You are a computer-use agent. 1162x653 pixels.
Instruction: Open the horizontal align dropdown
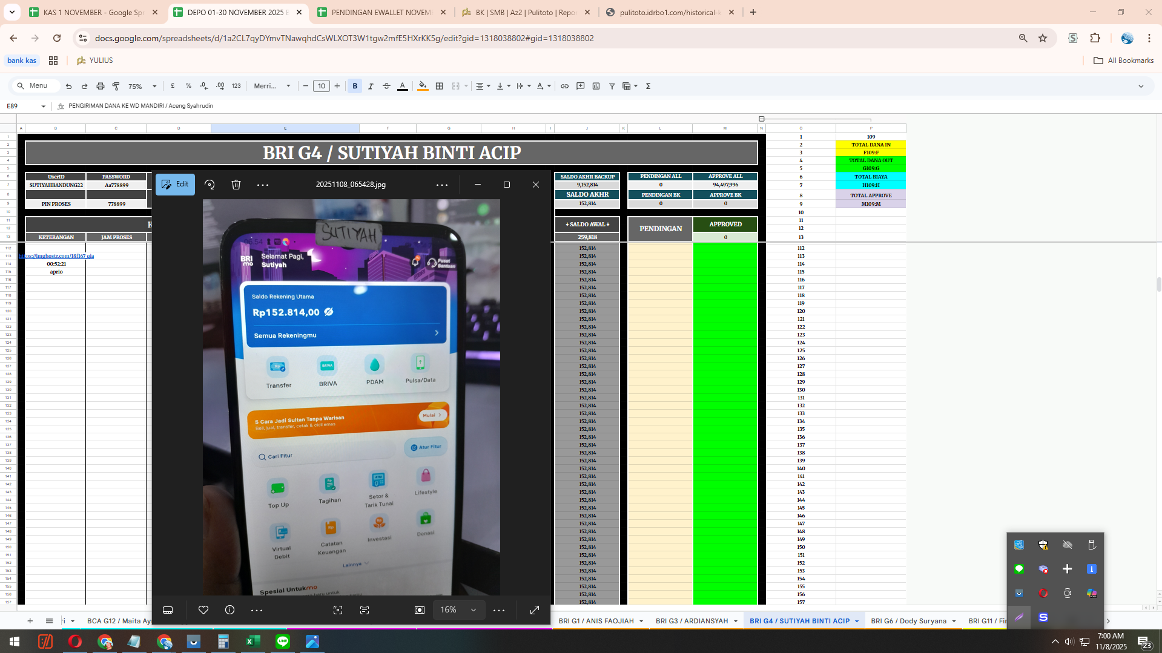(483, 86)
